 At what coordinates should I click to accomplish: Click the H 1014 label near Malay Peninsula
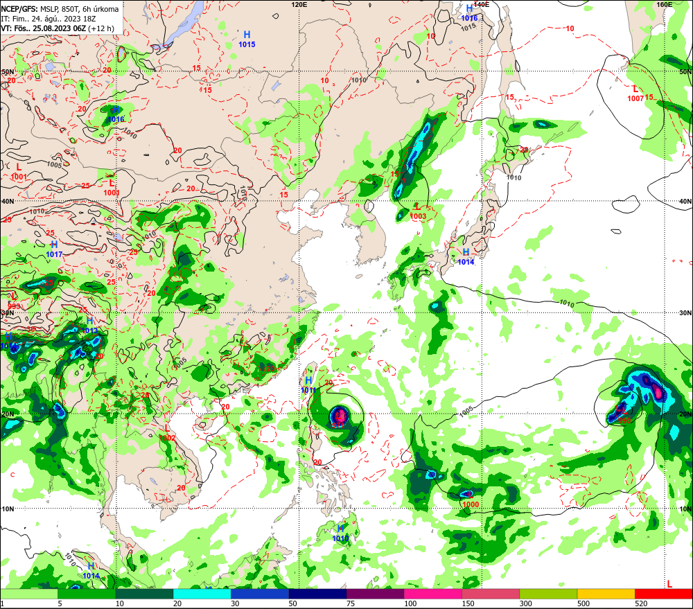coord(91,571)
